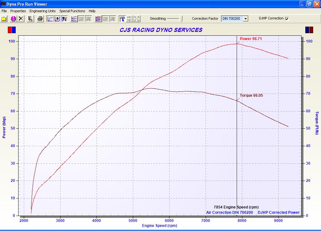Click the Smoothing slider handle
Image resolution: width=321 pixels, height=231 pixels.
[x=181, y=19]
